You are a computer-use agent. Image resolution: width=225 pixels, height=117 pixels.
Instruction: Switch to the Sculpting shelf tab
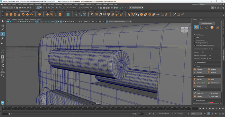click(x=35, y=11)
